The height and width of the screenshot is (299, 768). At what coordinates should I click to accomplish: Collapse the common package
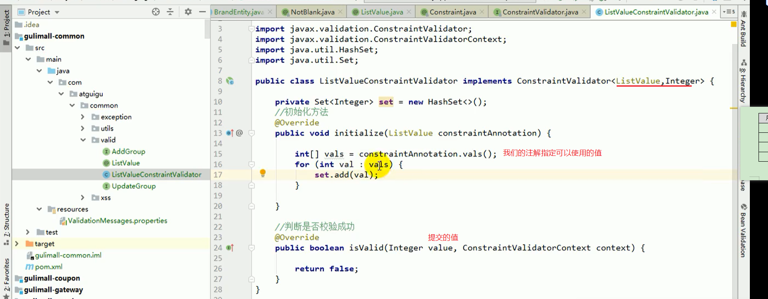tap(72, 106)
